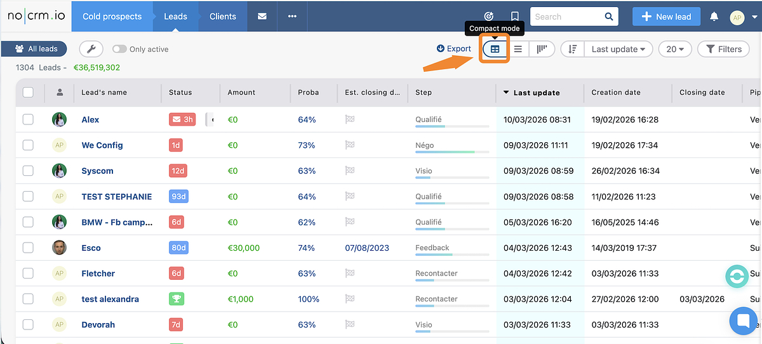Open the Clients tab
The height and width of the screenshot is (344, 762).
click(x=223, y=17)
